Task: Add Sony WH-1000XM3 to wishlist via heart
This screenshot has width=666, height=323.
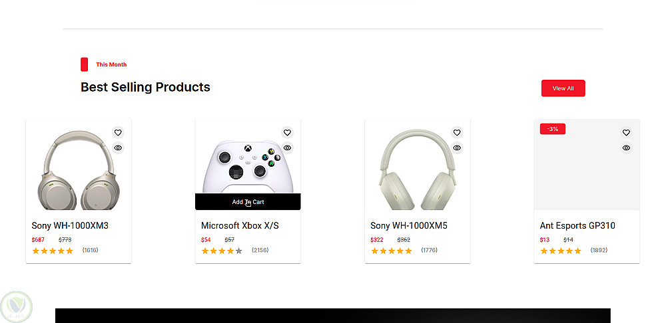Action: pyautogui.click(x=118, y=132)
